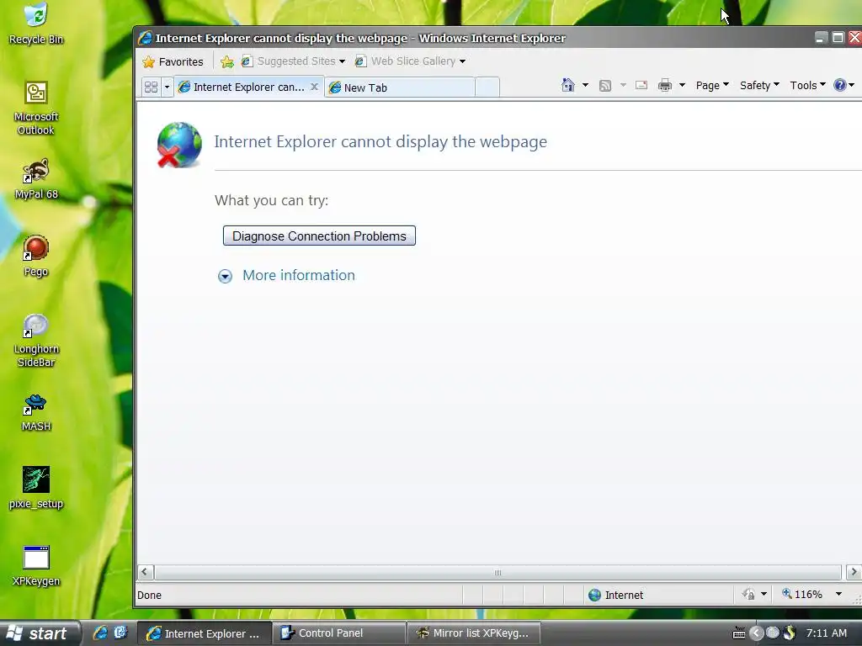Screen dimensions: 862x646
Task: Click the Print toolbar icon
Action: tap(665, 85)
